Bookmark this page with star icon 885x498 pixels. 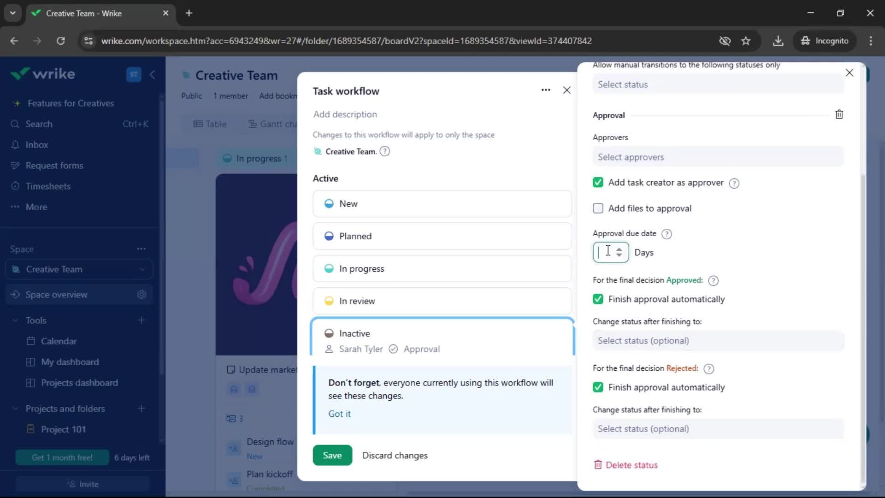[746, 41]
